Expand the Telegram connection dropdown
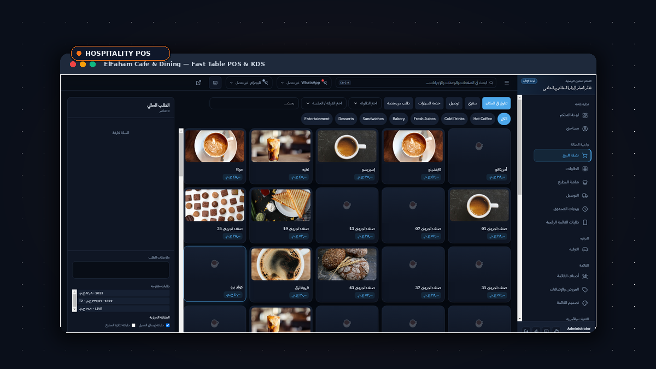 (x=249, y=83)
